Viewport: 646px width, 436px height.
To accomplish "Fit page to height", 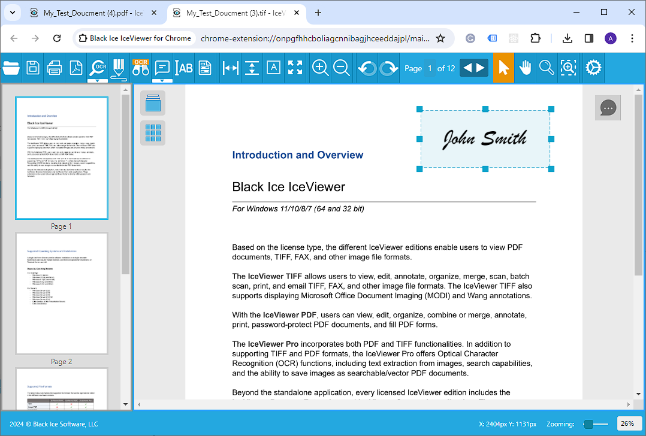I will pos(252,68).
